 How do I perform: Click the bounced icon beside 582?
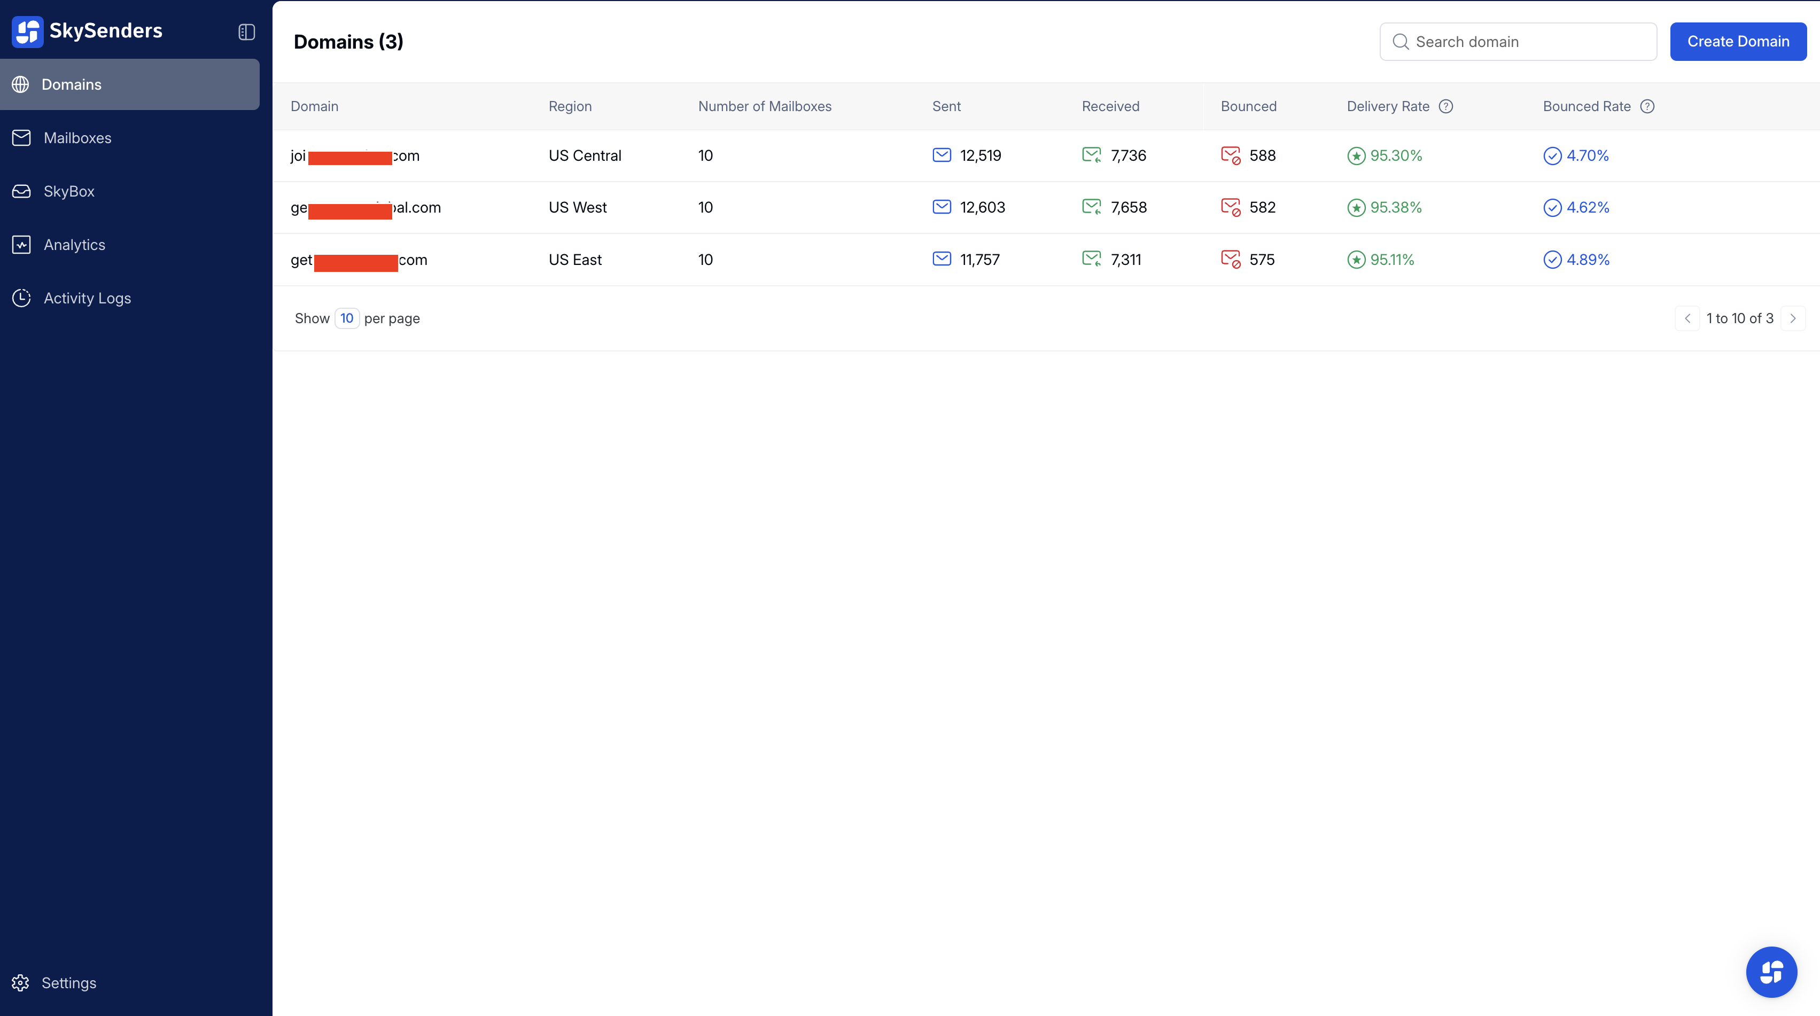coord(1230,208)
